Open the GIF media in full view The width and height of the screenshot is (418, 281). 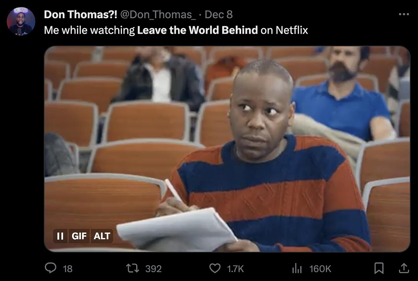[x=227, y=149]
